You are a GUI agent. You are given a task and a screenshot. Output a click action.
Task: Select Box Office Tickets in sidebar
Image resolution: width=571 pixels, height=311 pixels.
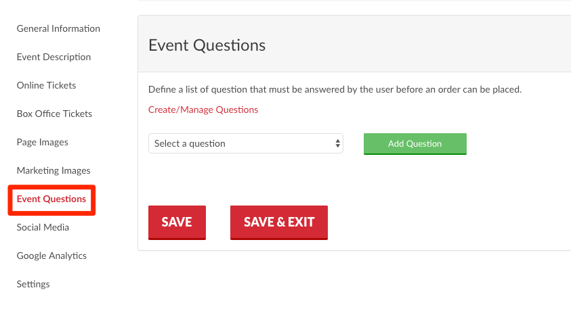(x=54, y=114)
